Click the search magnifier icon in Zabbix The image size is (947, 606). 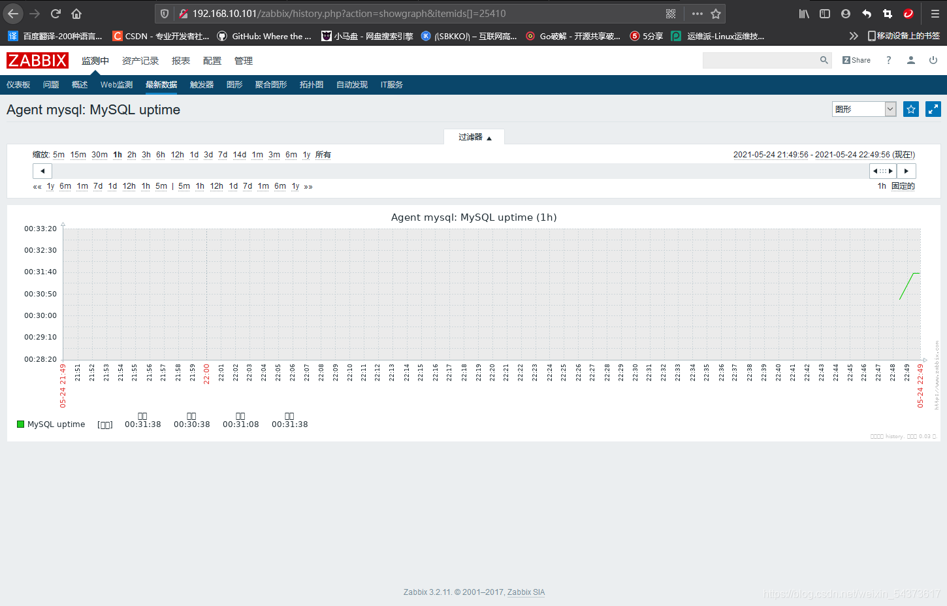click(824, 60)
